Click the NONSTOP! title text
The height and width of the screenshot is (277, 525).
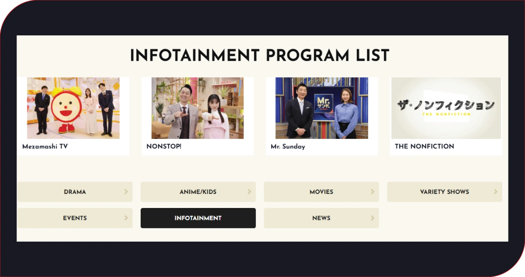click(164, 146)
